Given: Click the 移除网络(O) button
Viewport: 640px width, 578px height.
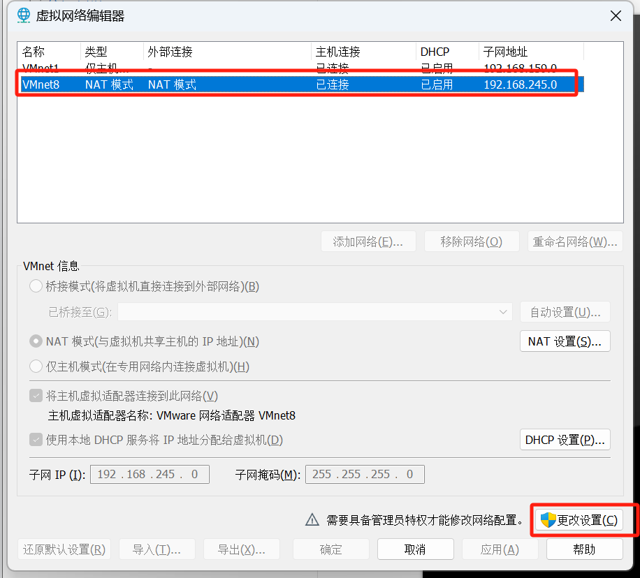Looking at the screenshot, I should point(472,242).
